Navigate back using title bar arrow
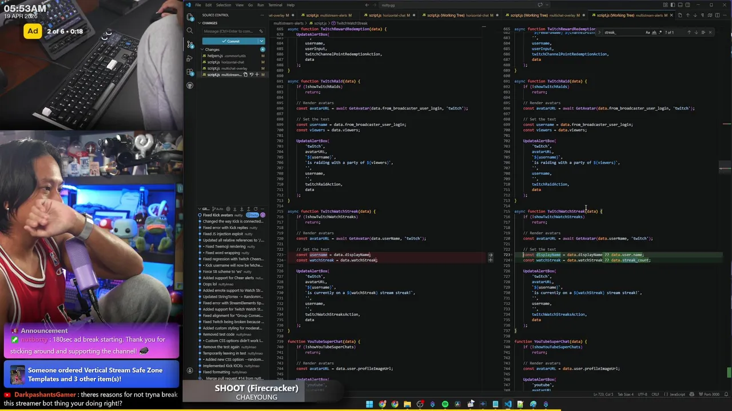The height and width of the screenshot is (411, 732). point(367,5)
